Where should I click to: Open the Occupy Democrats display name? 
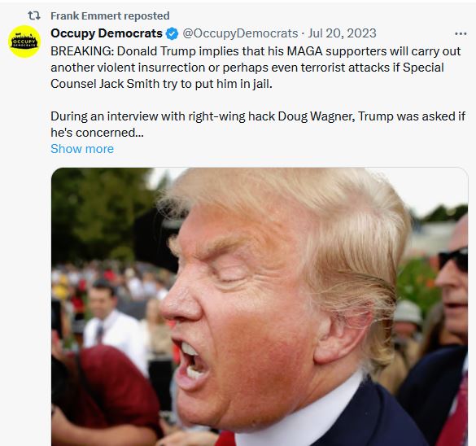[107, 33]
